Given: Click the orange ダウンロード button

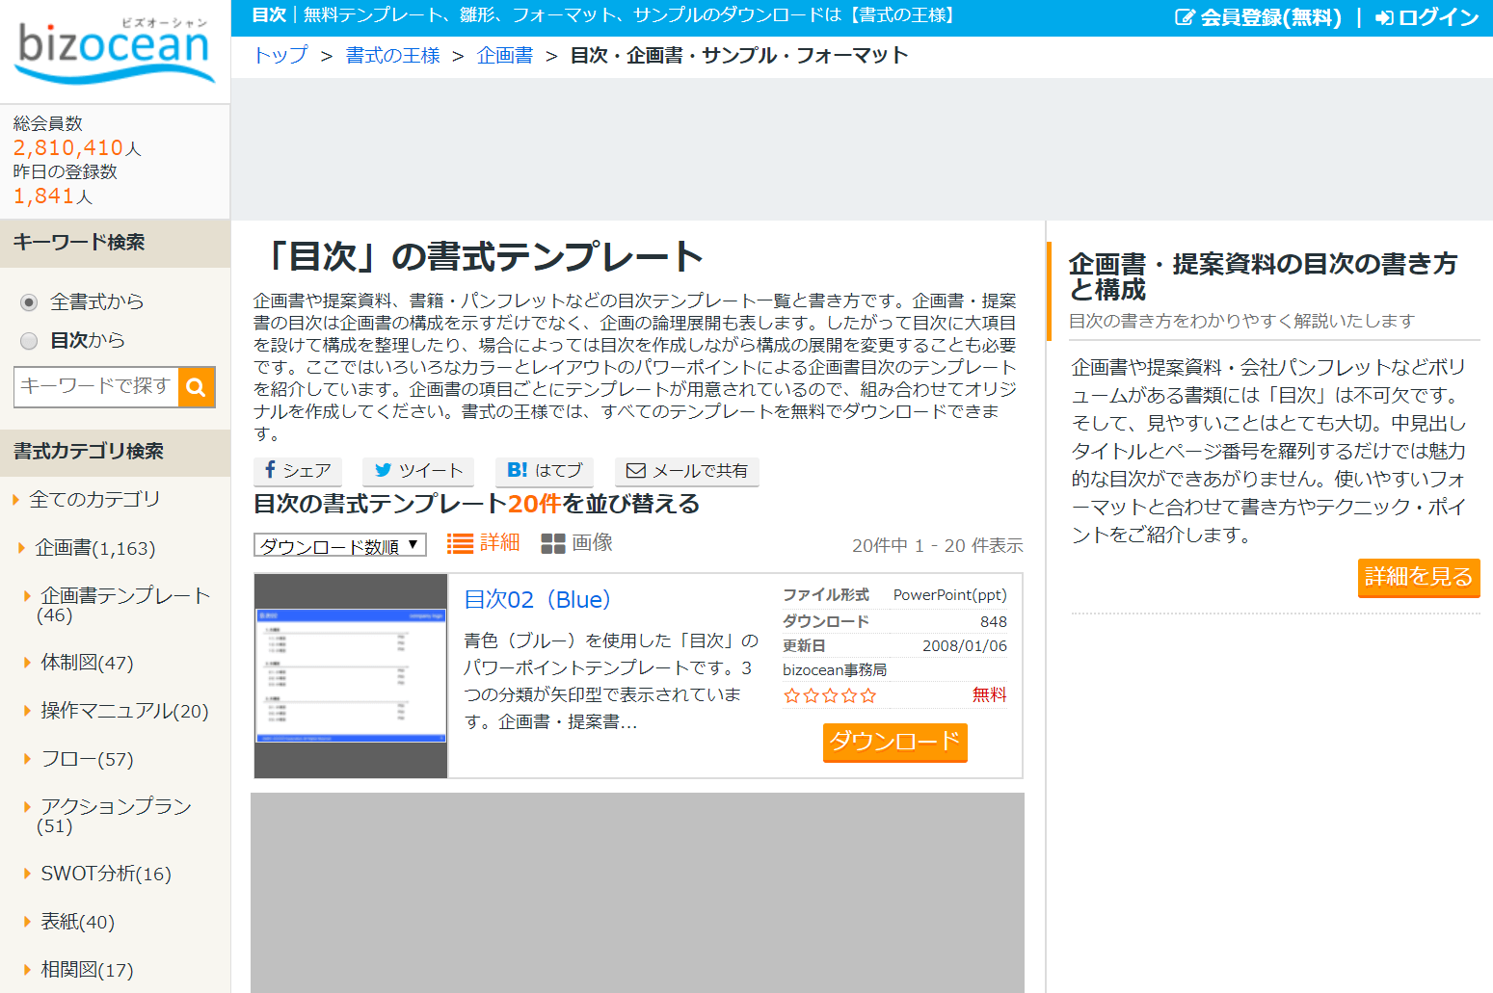Looking at the screenshot, I should pyautogui.click(x=894, y=742).
